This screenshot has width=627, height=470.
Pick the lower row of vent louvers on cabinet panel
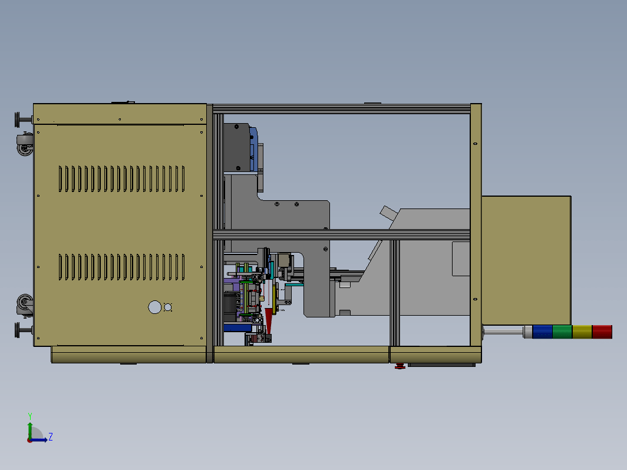pos(121,267)
